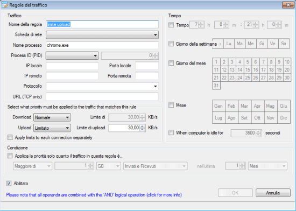Screen dimensions: 296x211
Task: Select the Lu weekday button
Action: point(229,44)
